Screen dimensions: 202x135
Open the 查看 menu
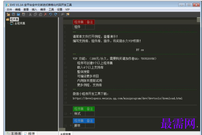point(26,10)
